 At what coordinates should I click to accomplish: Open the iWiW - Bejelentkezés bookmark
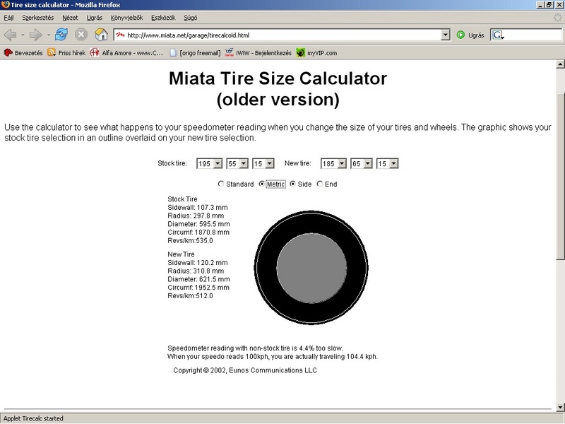(x=258, y=53)
